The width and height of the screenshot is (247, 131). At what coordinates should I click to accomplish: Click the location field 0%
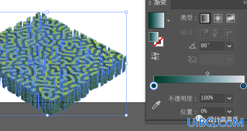tap(212, 111)
